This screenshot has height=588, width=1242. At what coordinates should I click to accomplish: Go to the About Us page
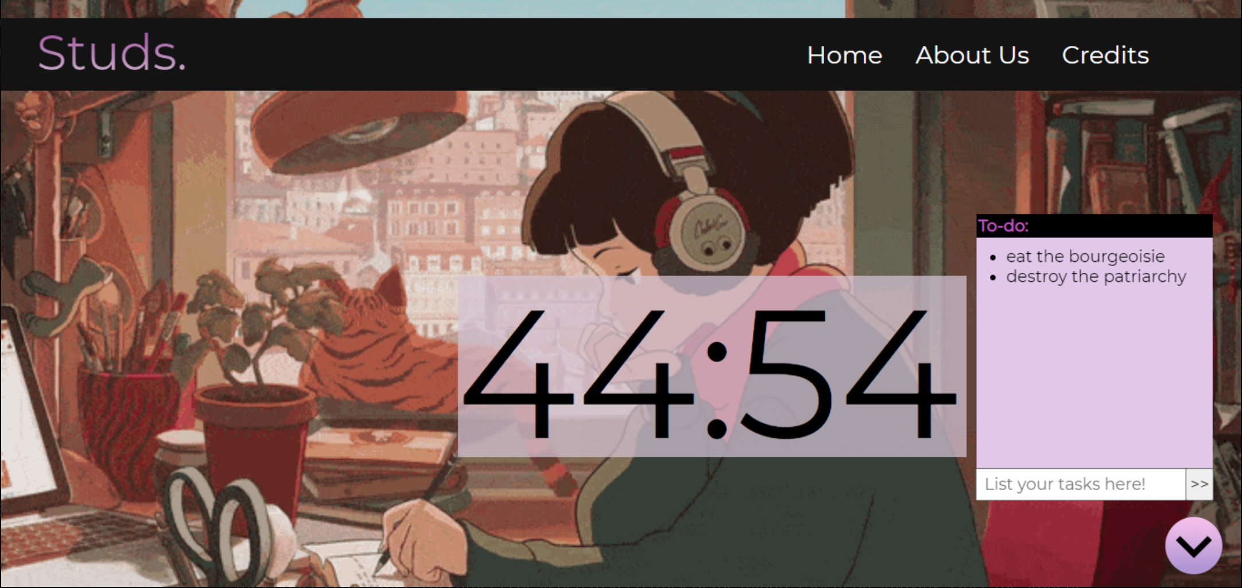click(x=972, y=56)
